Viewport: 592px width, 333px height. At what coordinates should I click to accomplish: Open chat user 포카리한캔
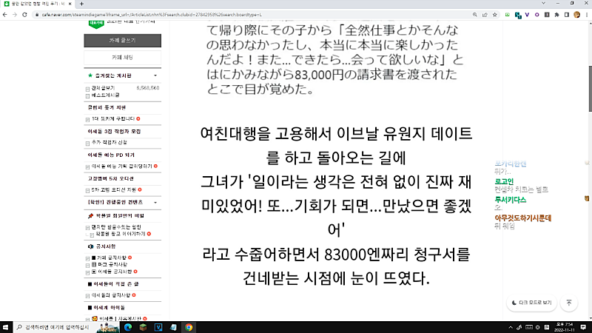click(511, 164)
